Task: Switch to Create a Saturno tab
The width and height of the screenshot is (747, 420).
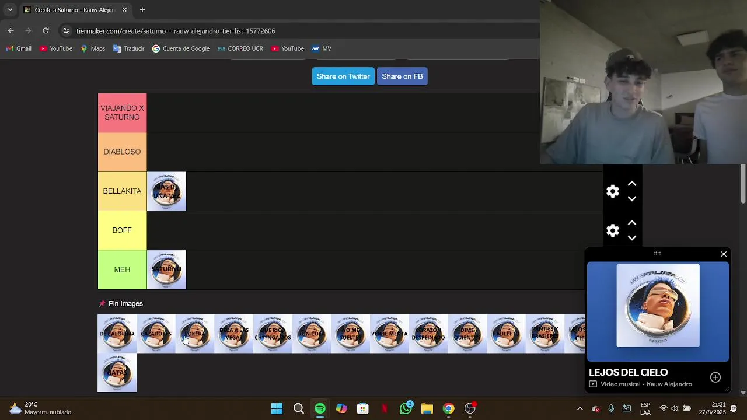Action: pyautogui.click(x=75, y=10)
